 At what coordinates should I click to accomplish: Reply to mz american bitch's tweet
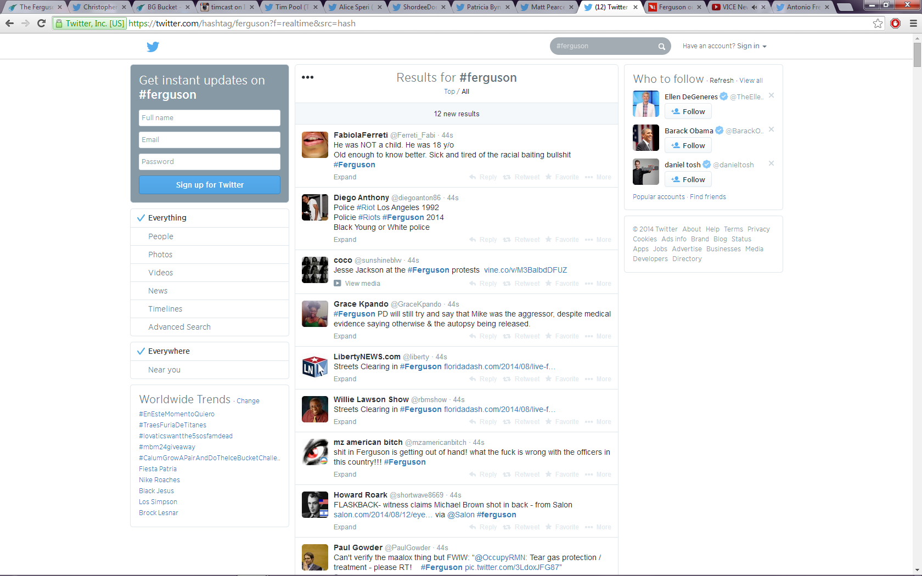point(483,475)
